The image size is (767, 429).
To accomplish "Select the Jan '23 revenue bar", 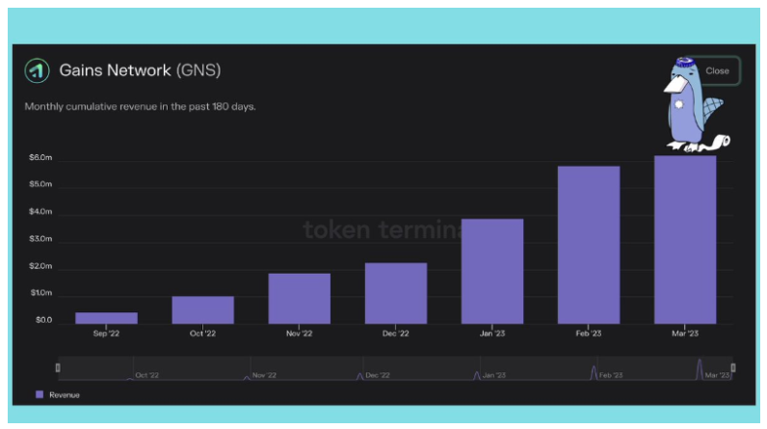I will [492, 271].
